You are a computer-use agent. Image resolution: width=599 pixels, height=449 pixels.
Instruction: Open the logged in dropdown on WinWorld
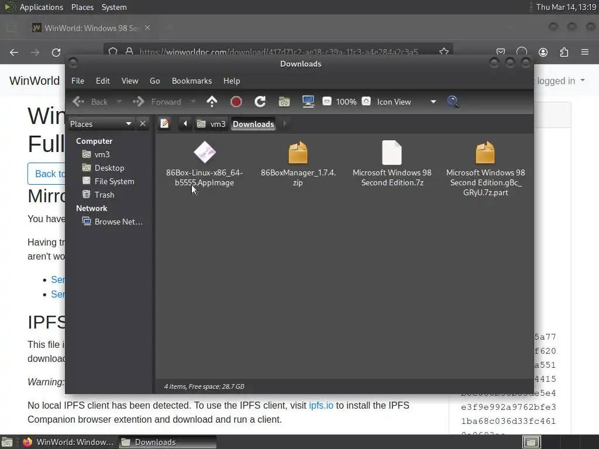560,81
